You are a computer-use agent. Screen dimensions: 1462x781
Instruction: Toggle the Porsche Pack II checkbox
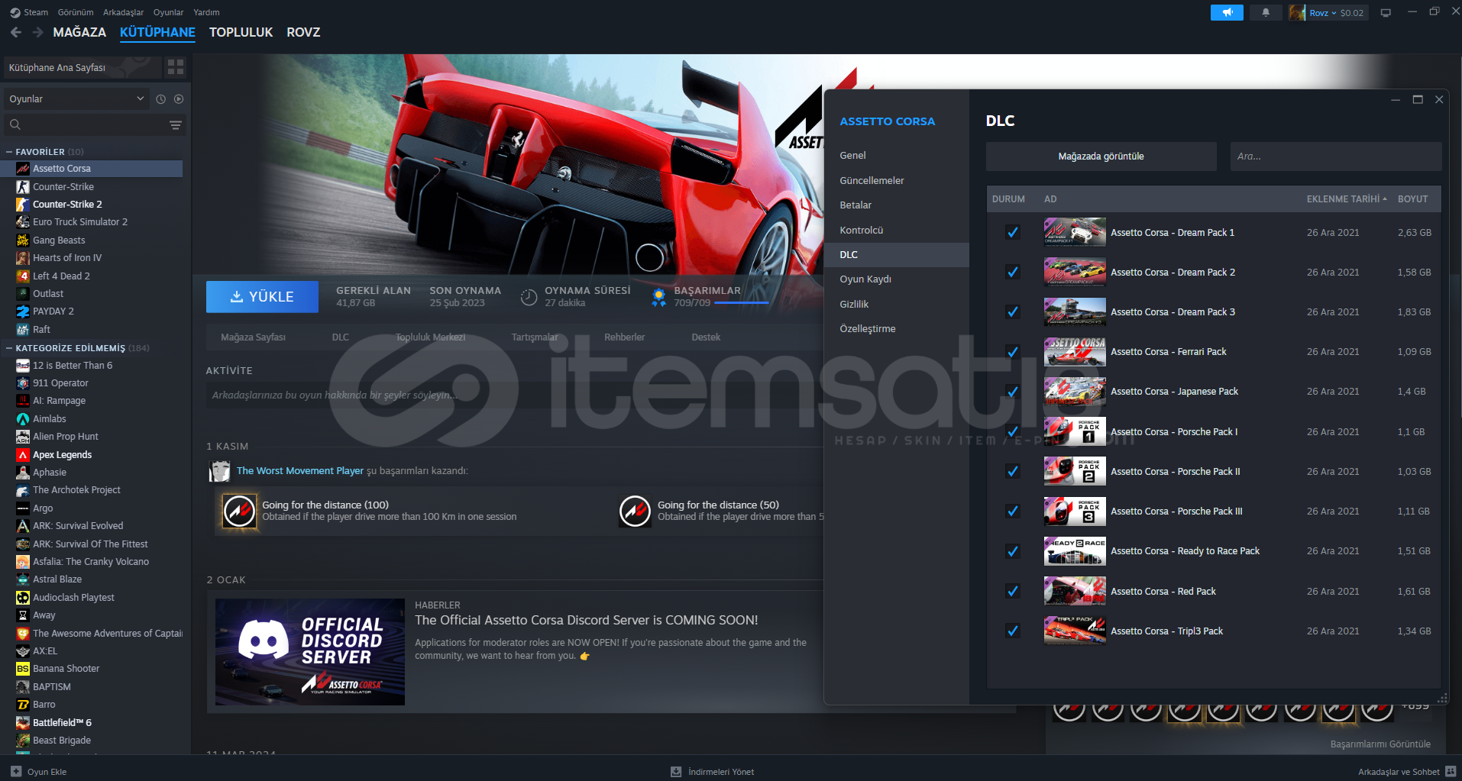(1013, 471)
